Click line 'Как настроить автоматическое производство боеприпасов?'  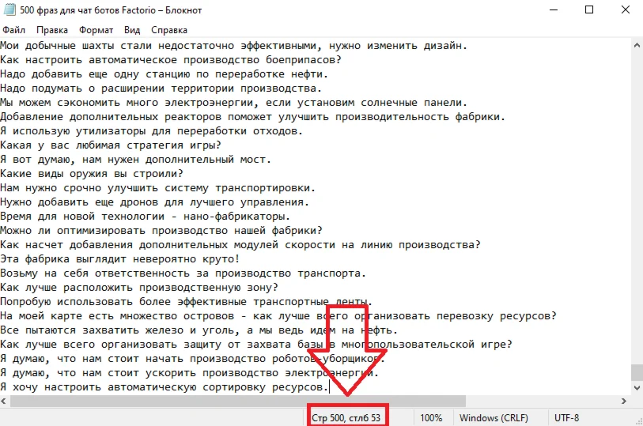pyautogui.click(x=171, y=60)
